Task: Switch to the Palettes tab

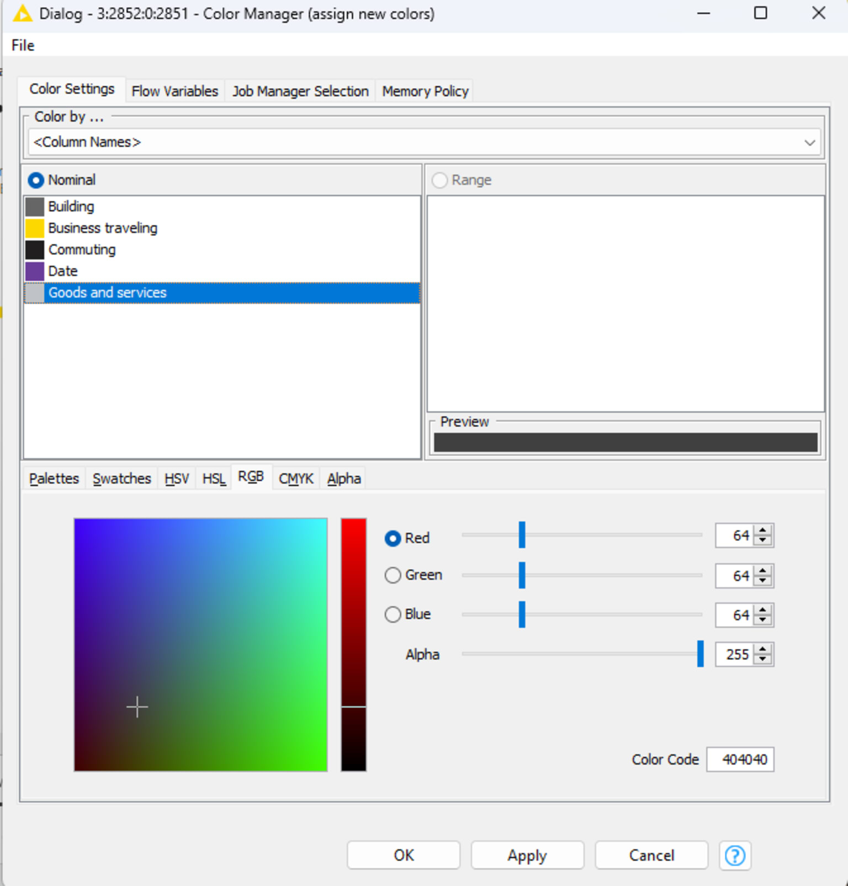Action: 54,479
